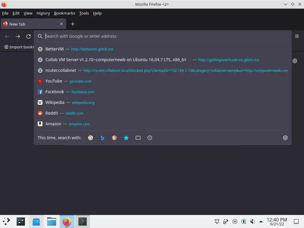The height and width of the screenshot is (228, 304).
Task: Select the reddit.com suggestion link
Action: 75,113
